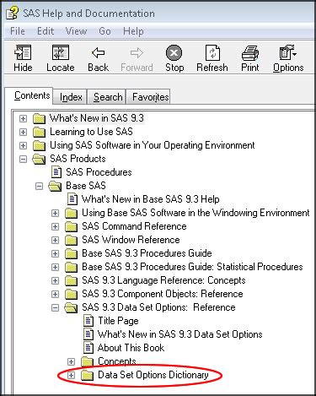Open the Help menu
The height and width of the screenshot is (396, 316).
(x=133, y=31)
